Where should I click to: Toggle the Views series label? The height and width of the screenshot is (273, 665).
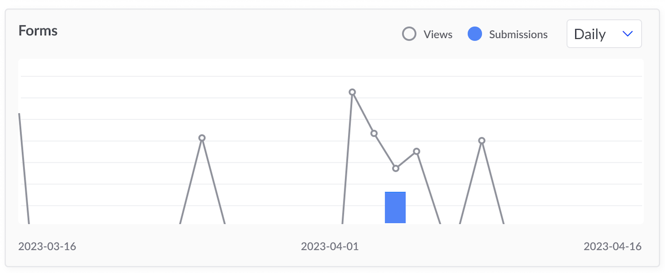click(437, 34)
